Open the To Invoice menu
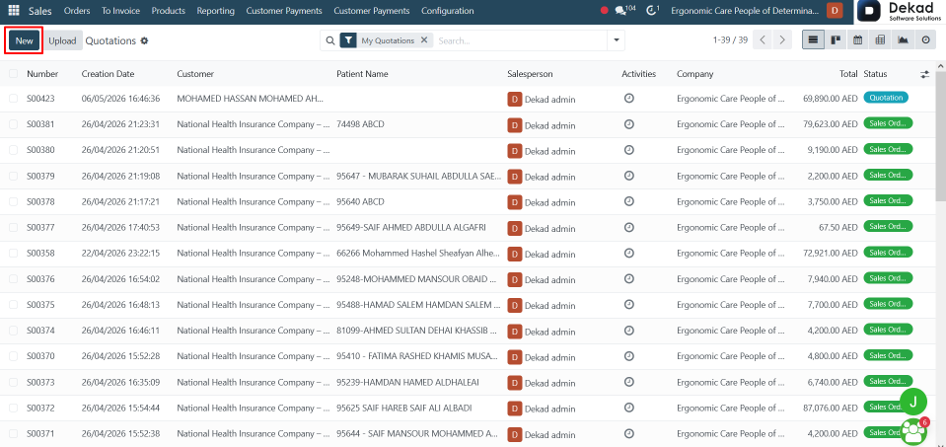The width and height of the screenshot is (946, 447). [x=120, y=11]
